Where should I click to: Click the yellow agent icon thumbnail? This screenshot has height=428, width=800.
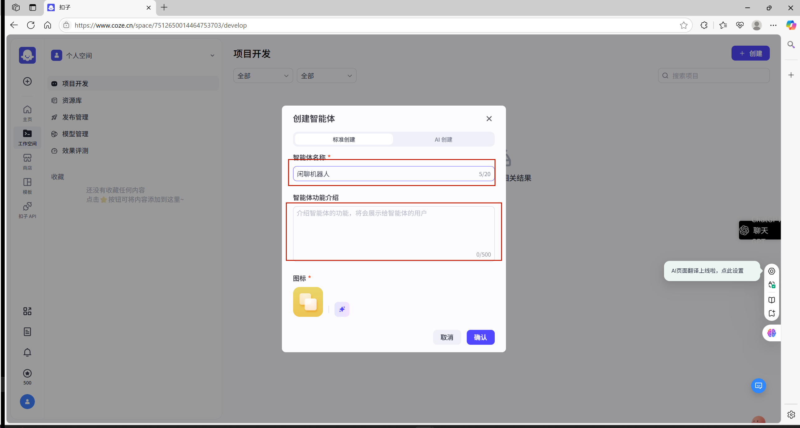[x=308, y=302]
